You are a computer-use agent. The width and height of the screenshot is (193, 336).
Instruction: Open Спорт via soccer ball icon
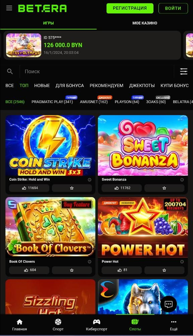tap(58, 322)
